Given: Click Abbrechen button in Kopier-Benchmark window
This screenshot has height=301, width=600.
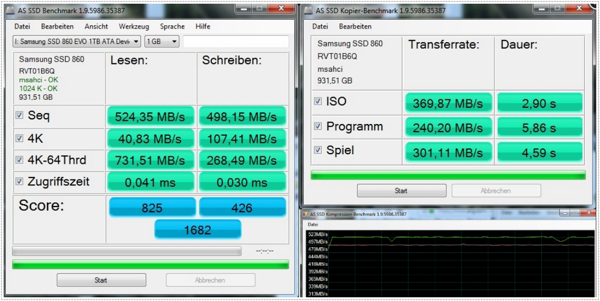Looking at the screenshot, I should coord(496,191).
